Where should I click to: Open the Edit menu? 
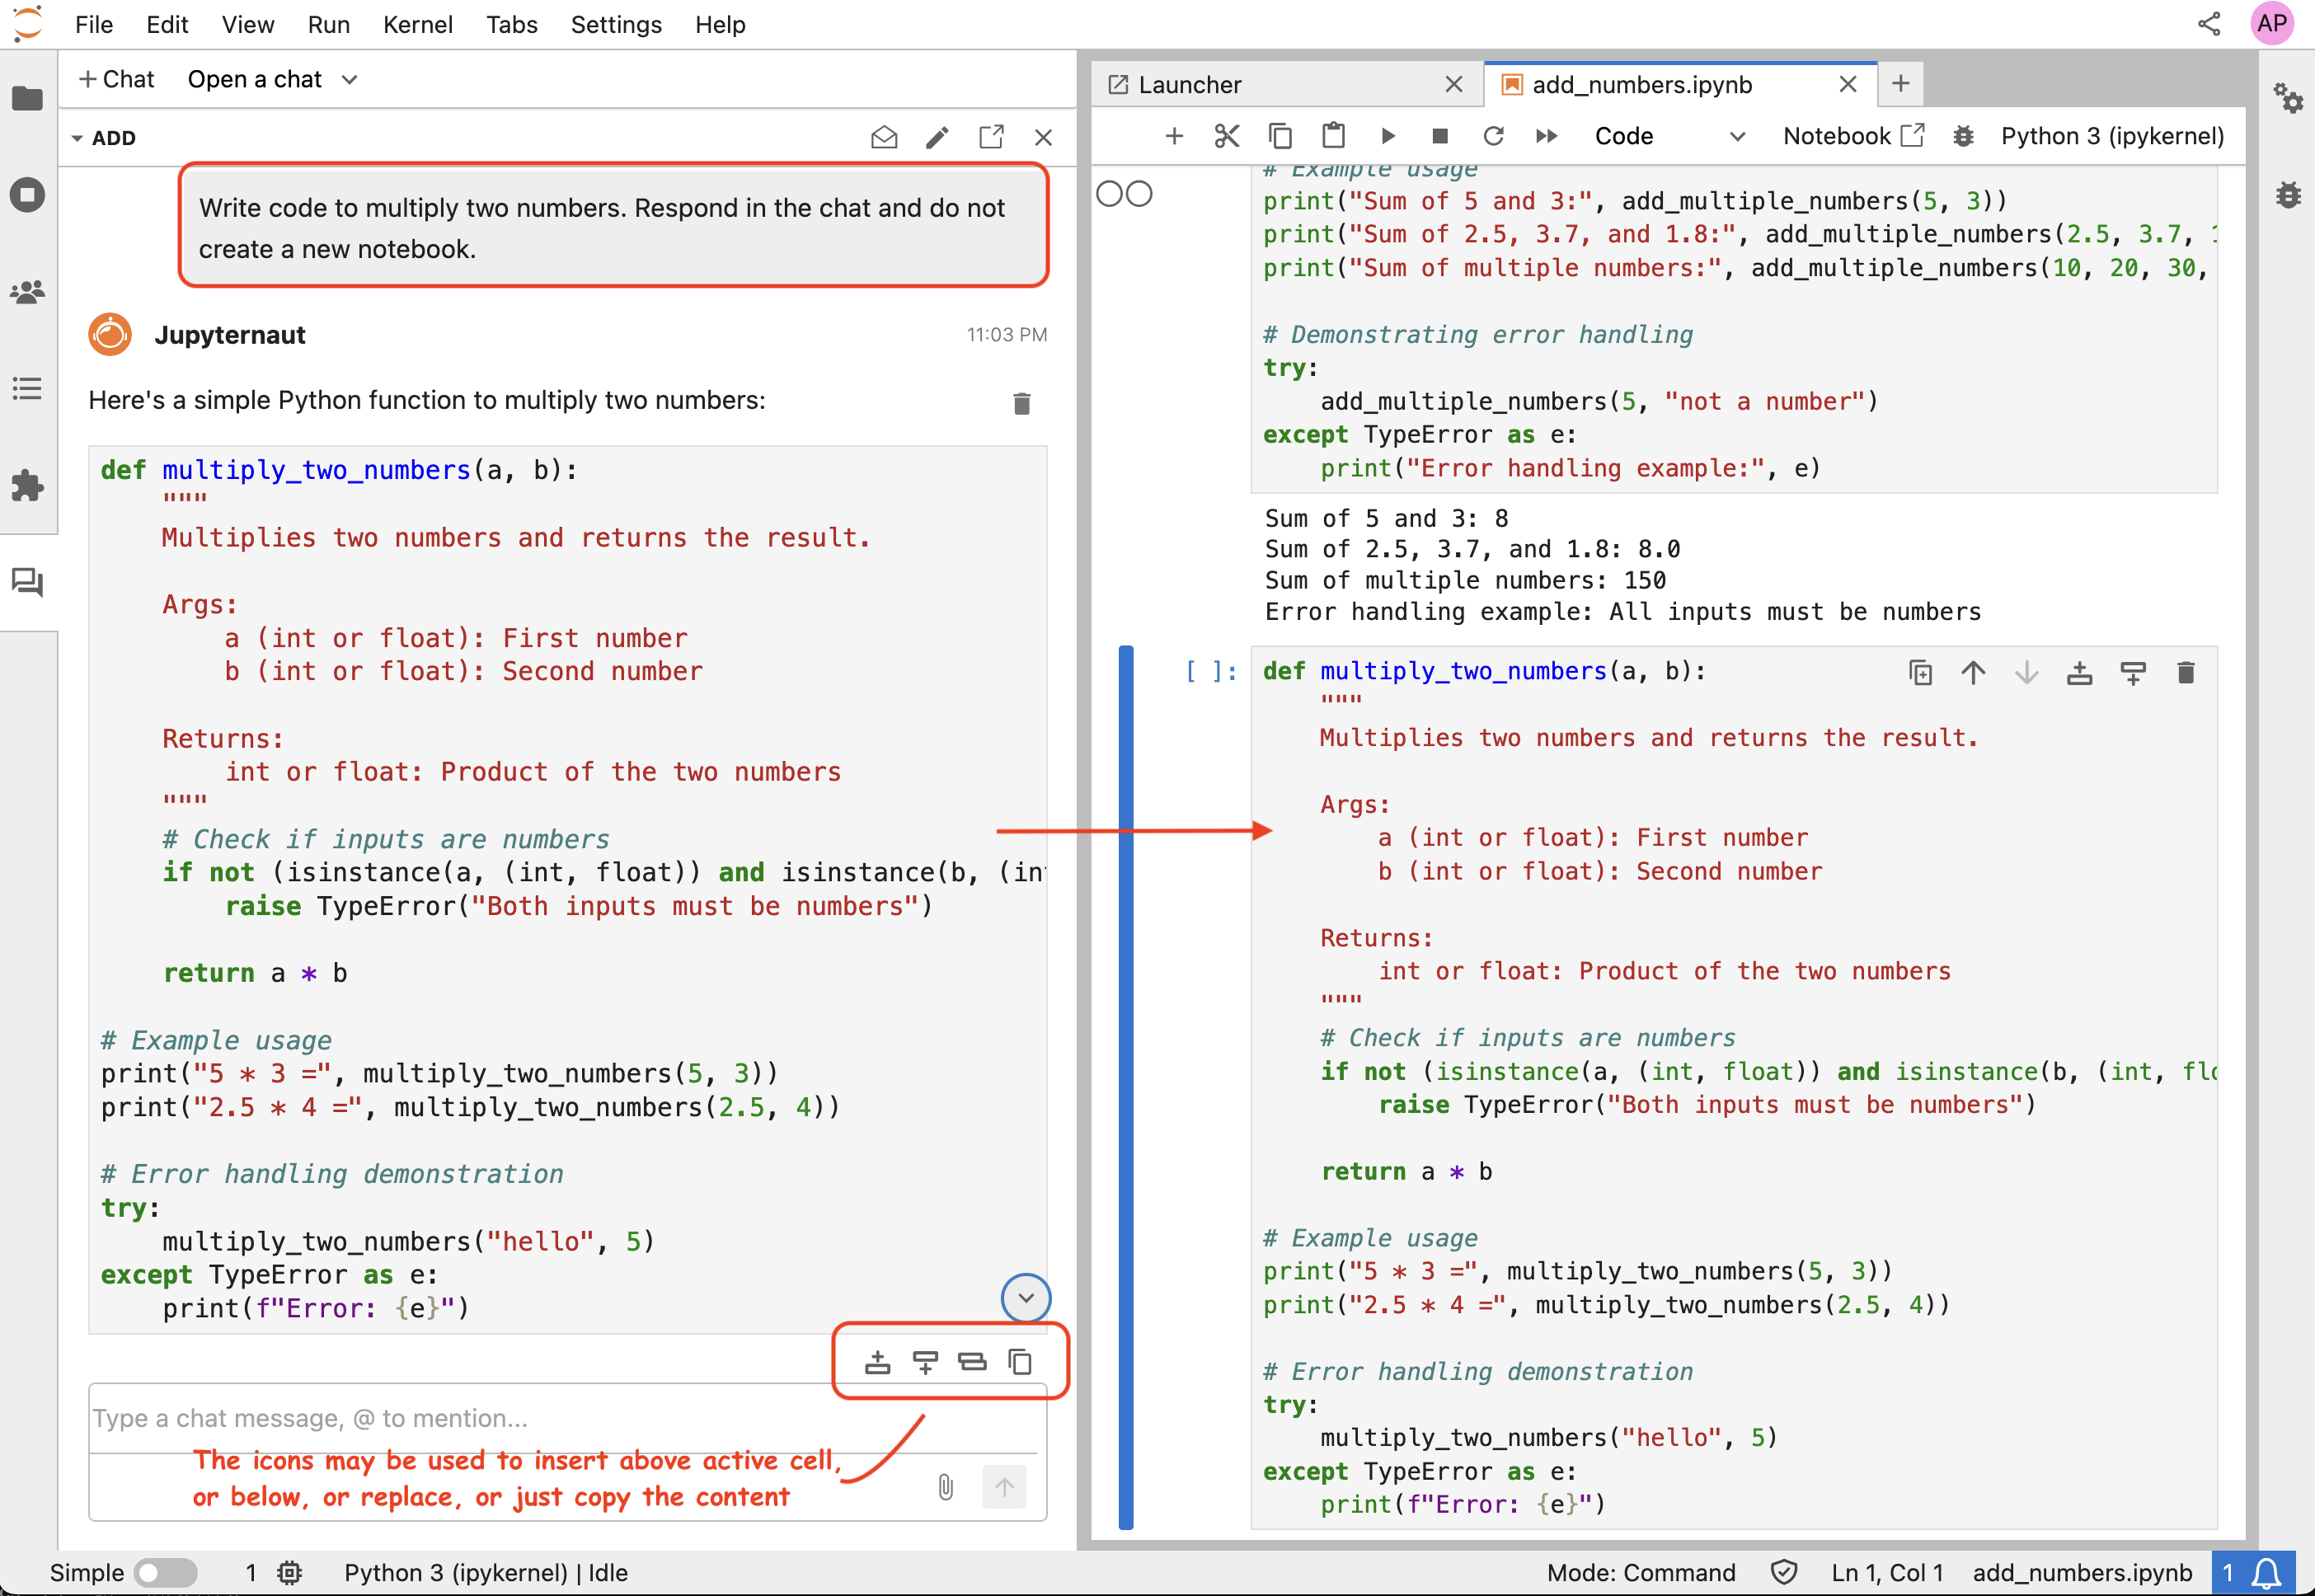[167, 24]
